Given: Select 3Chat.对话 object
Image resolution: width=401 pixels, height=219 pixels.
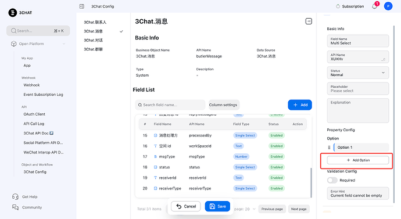Looking at the screenshot, I should (94, 40).
